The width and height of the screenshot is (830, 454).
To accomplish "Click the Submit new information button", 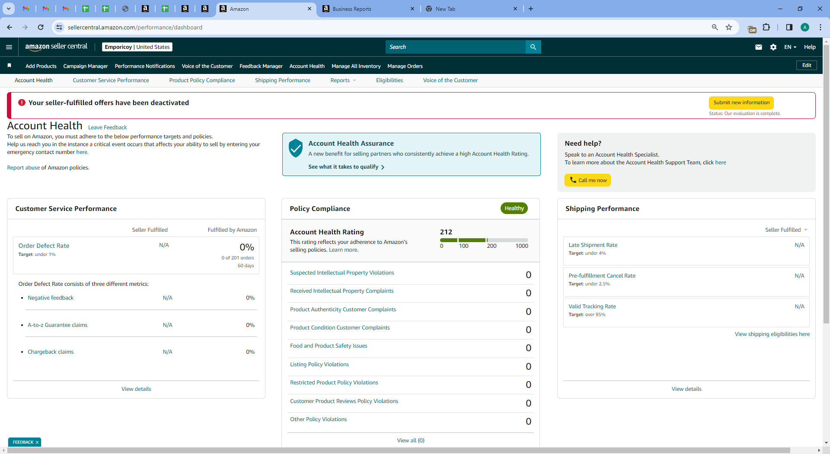I will point(741,103).
